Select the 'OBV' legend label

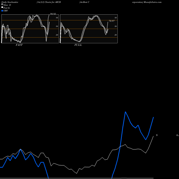tap(6, 11)
